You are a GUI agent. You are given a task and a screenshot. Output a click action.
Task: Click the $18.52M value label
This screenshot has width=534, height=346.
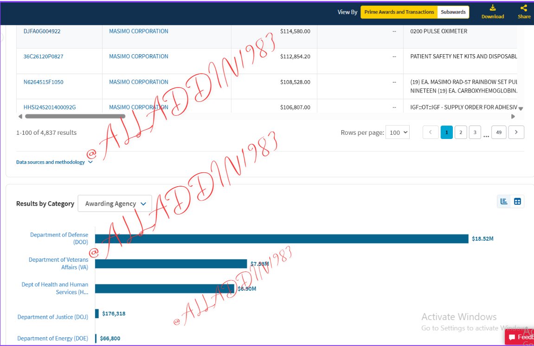pyautogui.click(x=483, y=239)
